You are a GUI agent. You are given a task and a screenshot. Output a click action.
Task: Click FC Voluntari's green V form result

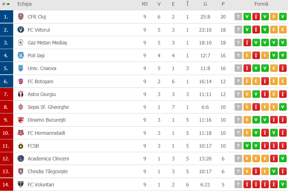(x=274, y=185)
